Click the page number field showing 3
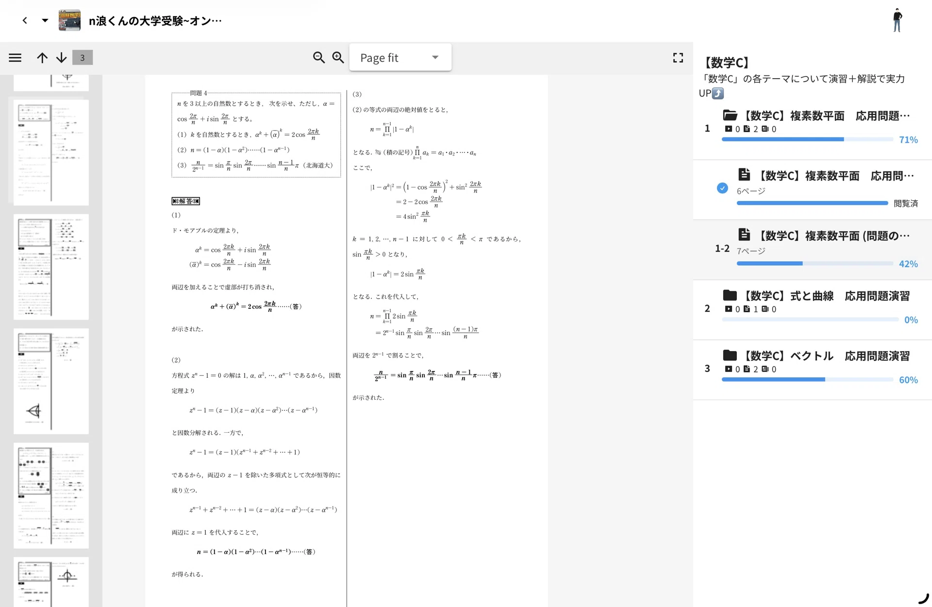This screenshot has width=932, height=607. click(83, 58)
